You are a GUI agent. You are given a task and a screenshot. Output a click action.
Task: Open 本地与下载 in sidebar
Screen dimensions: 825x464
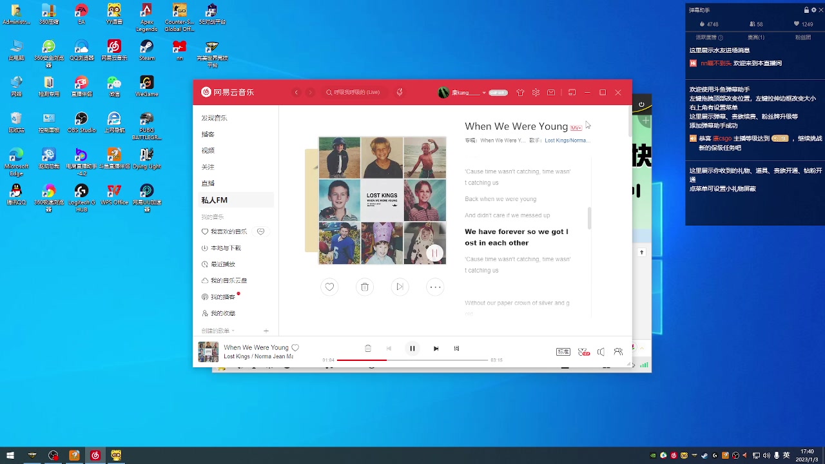tap(221, 247)
